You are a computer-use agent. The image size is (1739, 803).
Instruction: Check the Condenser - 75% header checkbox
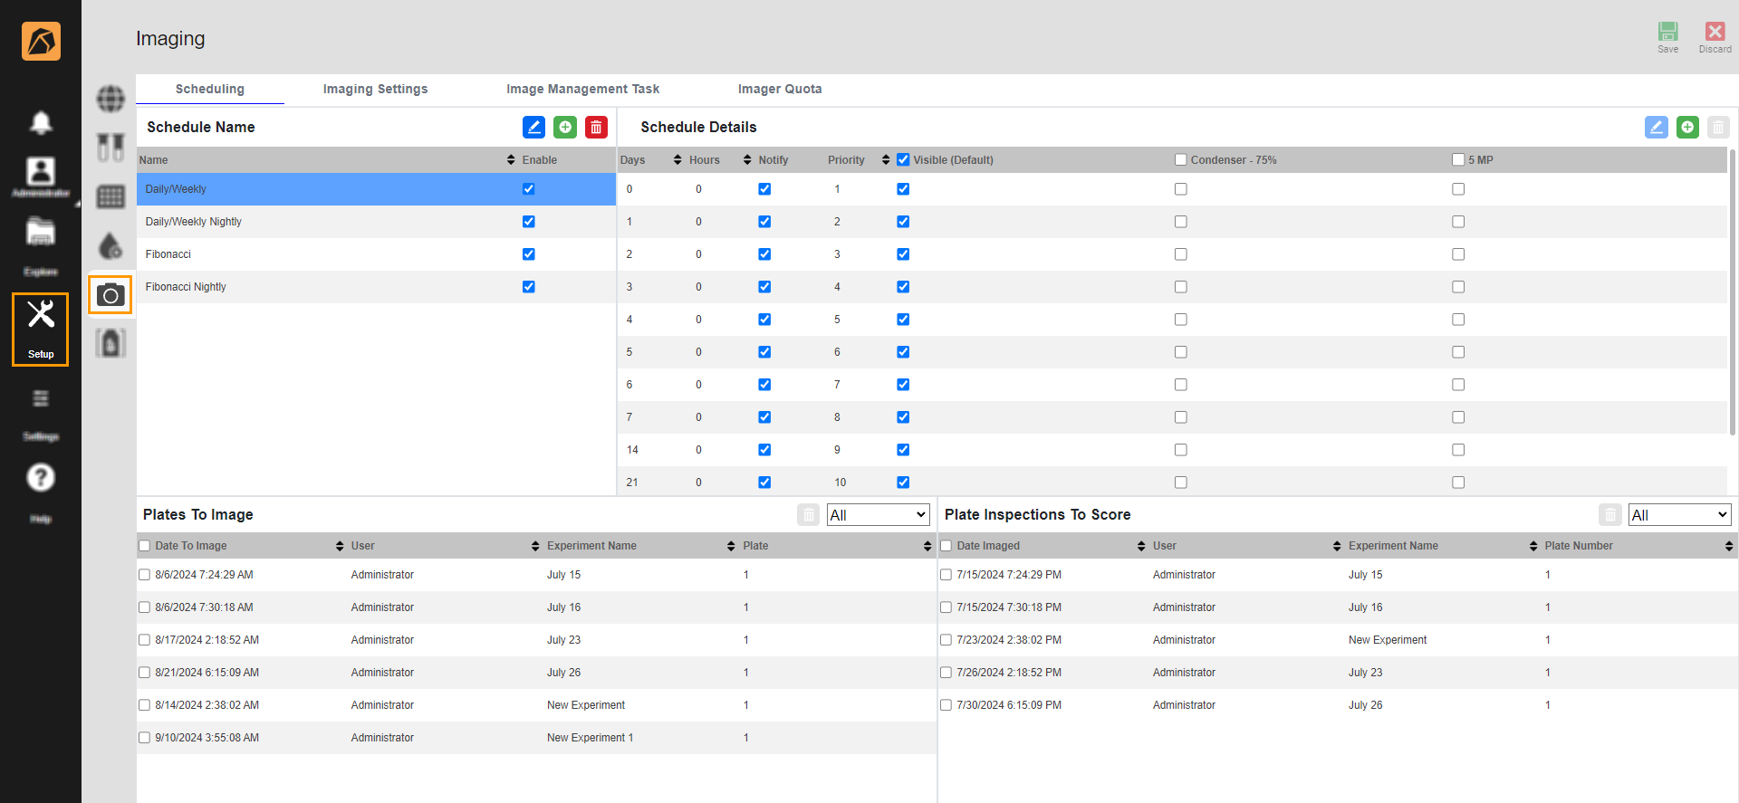point(1181,160)
